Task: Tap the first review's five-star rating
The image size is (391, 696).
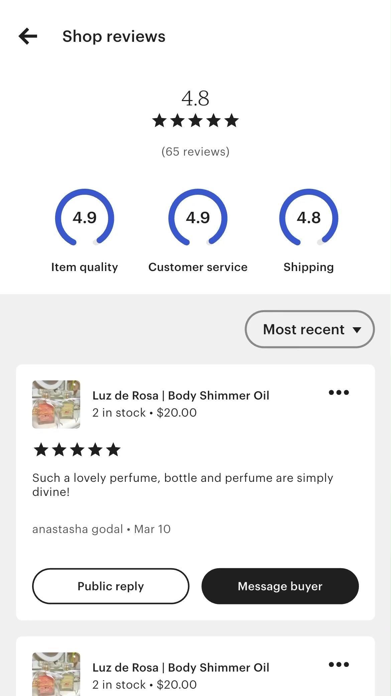Action: 77,450
